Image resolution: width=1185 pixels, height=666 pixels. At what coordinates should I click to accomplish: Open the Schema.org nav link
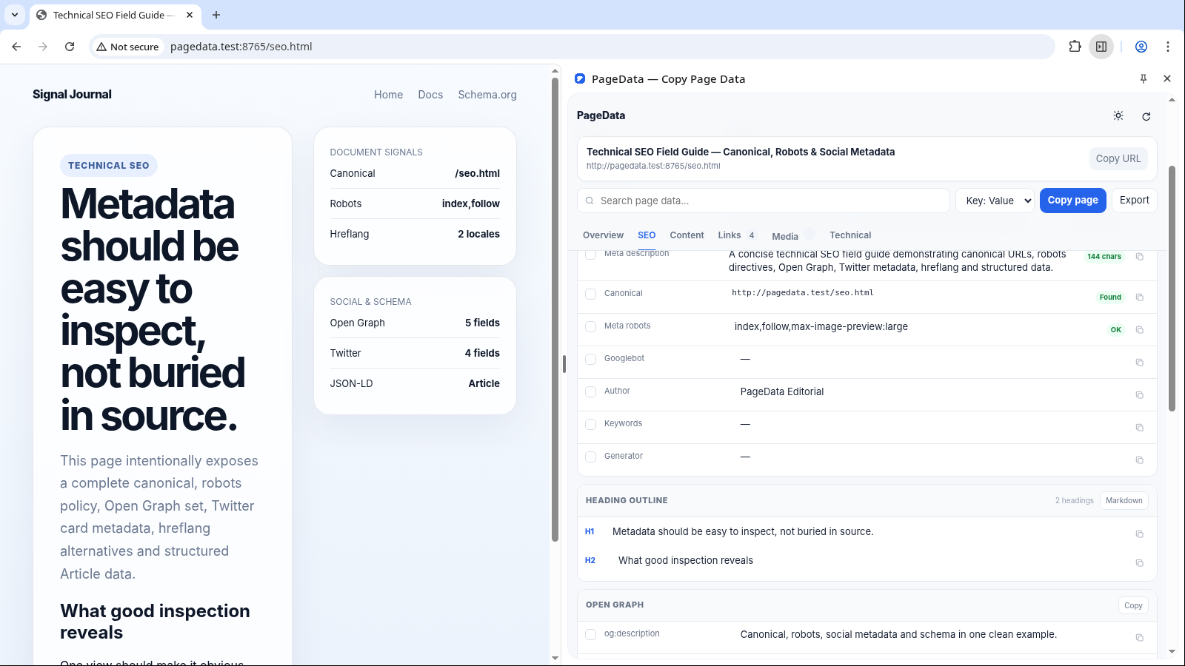point(487,95)
